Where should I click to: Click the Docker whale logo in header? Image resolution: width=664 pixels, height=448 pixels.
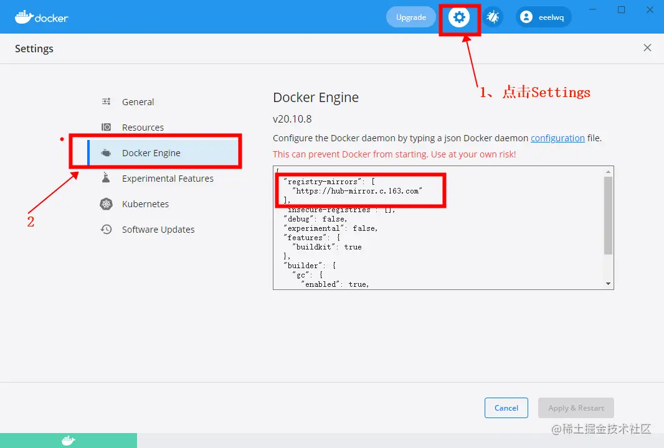coord(42,17)
